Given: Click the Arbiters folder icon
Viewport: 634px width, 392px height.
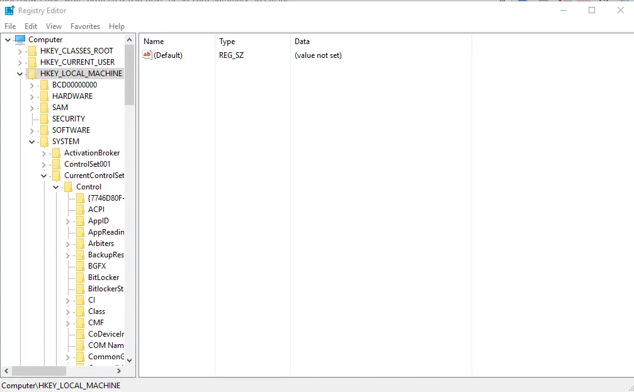Looking at the screenshot, I should pos(81,244).
